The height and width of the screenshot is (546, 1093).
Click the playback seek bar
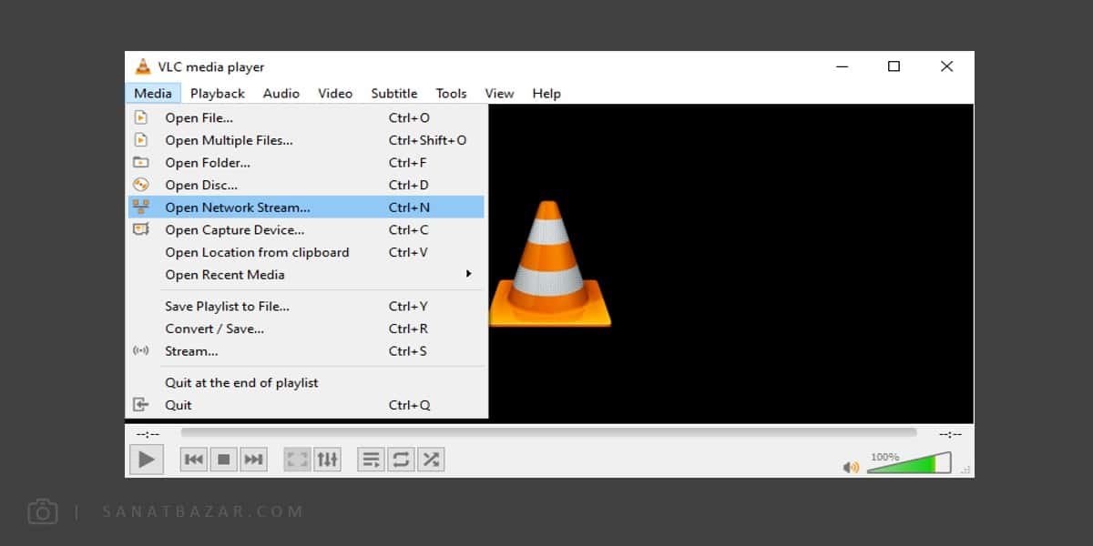pos(548,433)
